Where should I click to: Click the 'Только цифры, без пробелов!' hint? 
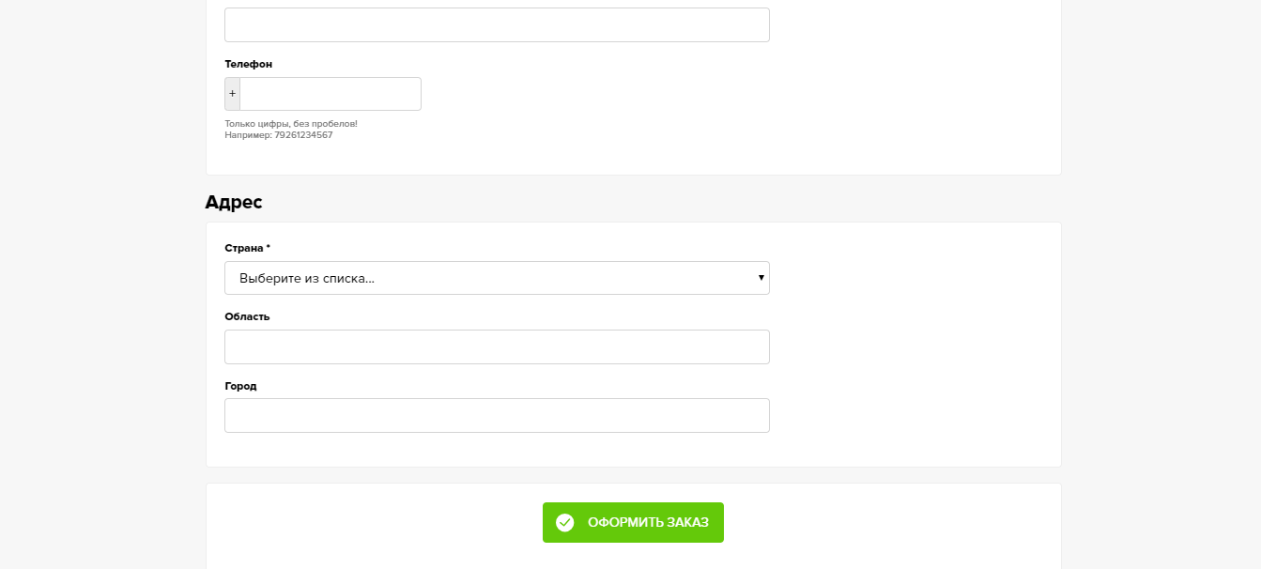coord(291,123)
